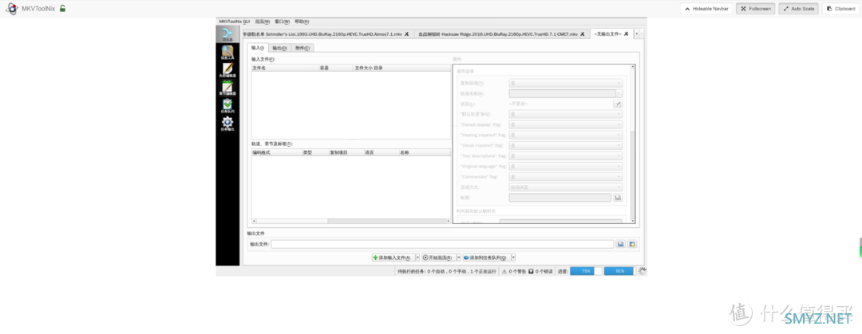Open the Visual impaired flag dropdown

(x=566, y=146)
